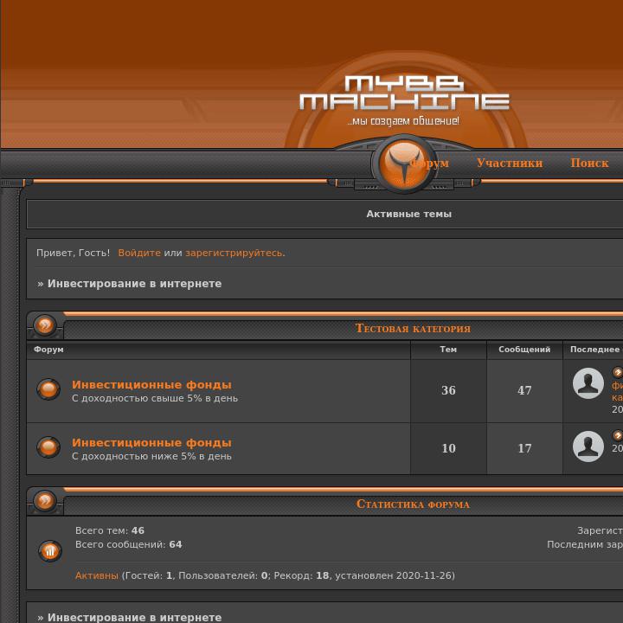Click description 'С доходностью свыше 5% в день'
This screenshot has height=623, width=623.
pyautogui.click(x=155, y=398)
